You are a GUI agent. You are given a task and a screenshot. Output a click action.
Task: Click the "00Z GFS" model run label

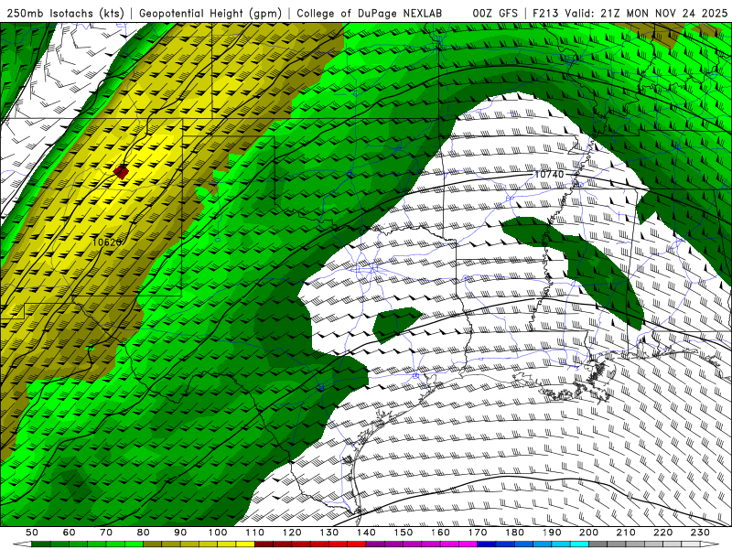coord(495,14)
